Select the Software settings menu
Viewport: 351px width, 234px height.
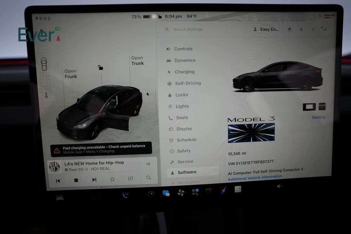click(x=193, y=172)
